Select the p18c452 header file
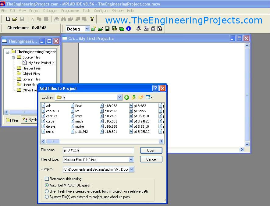This screenshot has width=270, height=206. coord(109,116)
